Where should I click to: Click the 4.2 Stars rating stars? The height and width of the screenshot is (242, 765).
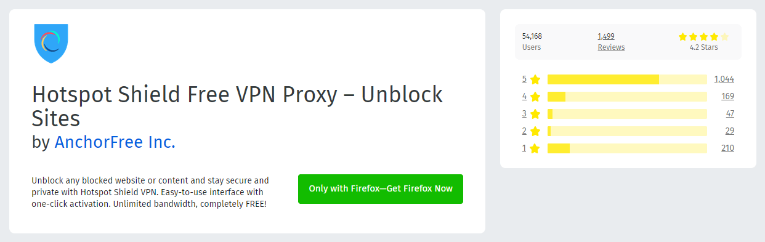click(703, 36)
